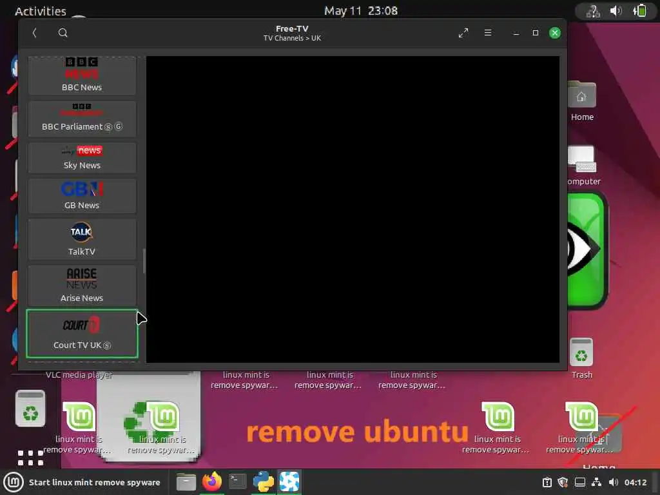Image resolution: width=660 pixels, height=495 pixels.
Task: Open battery indicator in top bar
Action: click(x=640, y=10)
